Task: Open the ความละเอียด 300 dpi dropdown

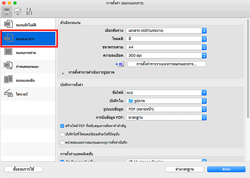Action: 166,55
